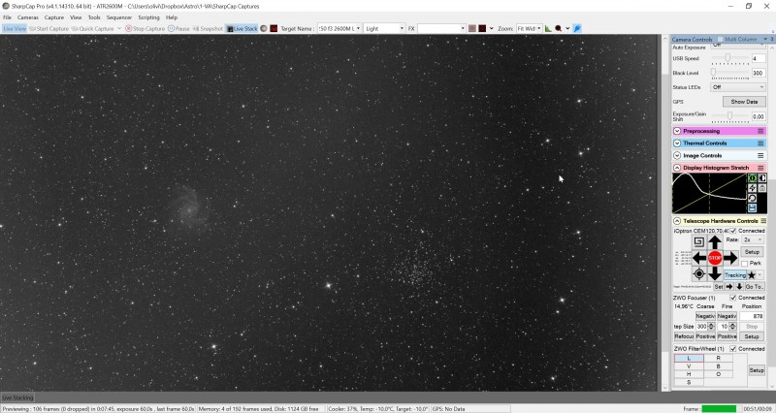Click the Exposure/Gain Shift slider
This screenshot has width=776, height=413.
730,116
